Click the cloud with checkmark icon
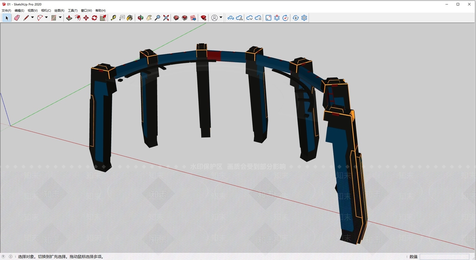Viewport: 476px width, 260px height. coord(249,18)
